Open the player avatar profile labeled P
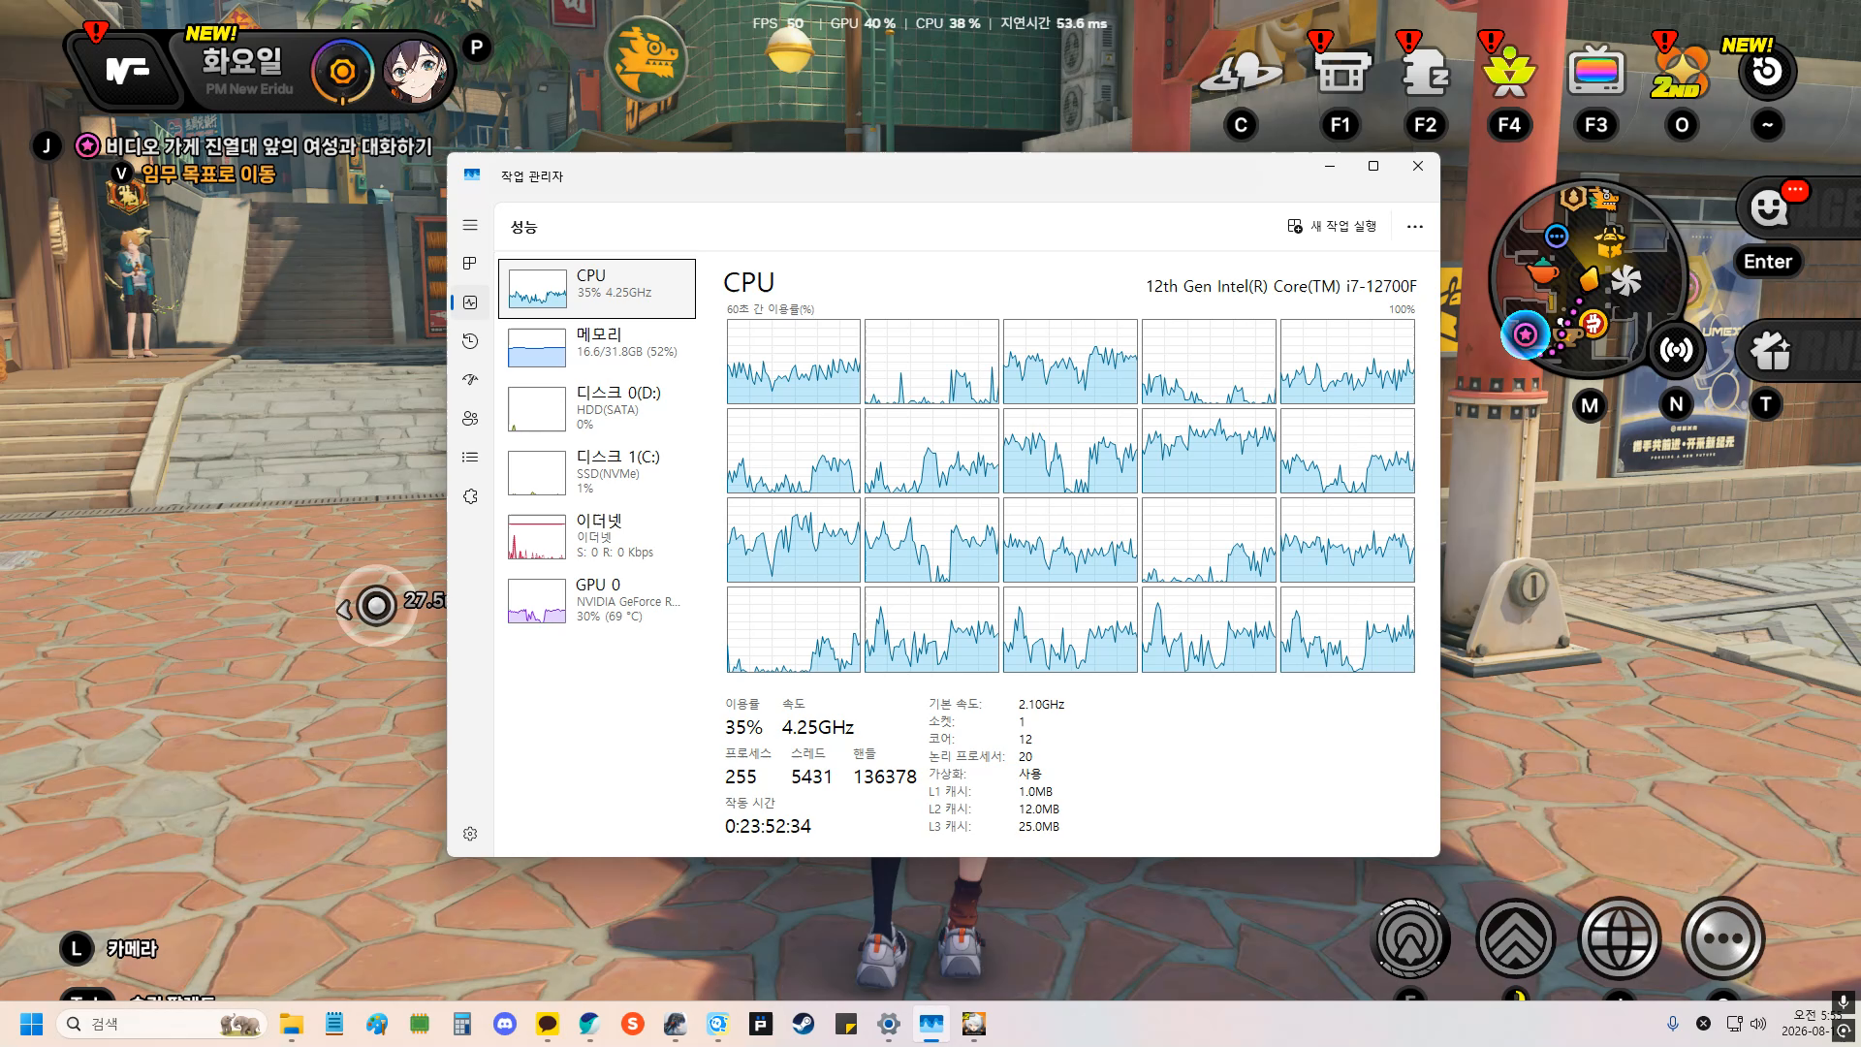This screenshot has height=1047, width=1861. [415, 72]
